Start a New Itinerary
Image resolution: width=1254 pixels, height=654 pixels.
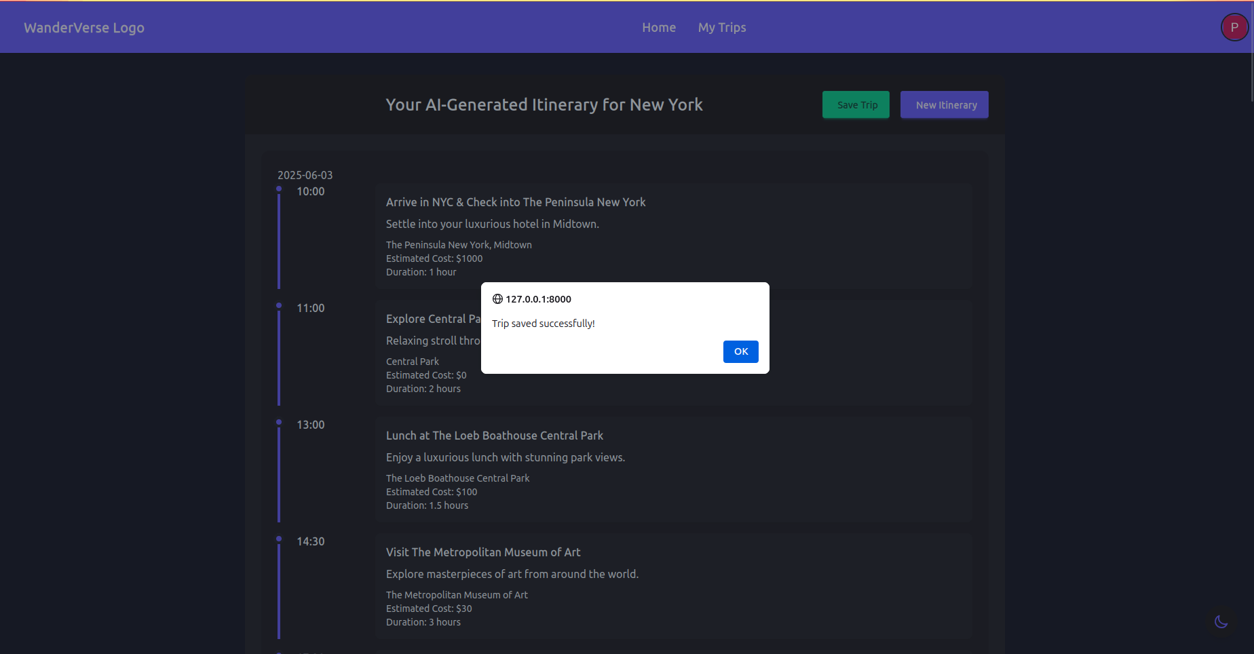click(x=944, y=105)
